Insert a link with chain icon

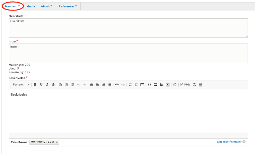coord(117,85)
